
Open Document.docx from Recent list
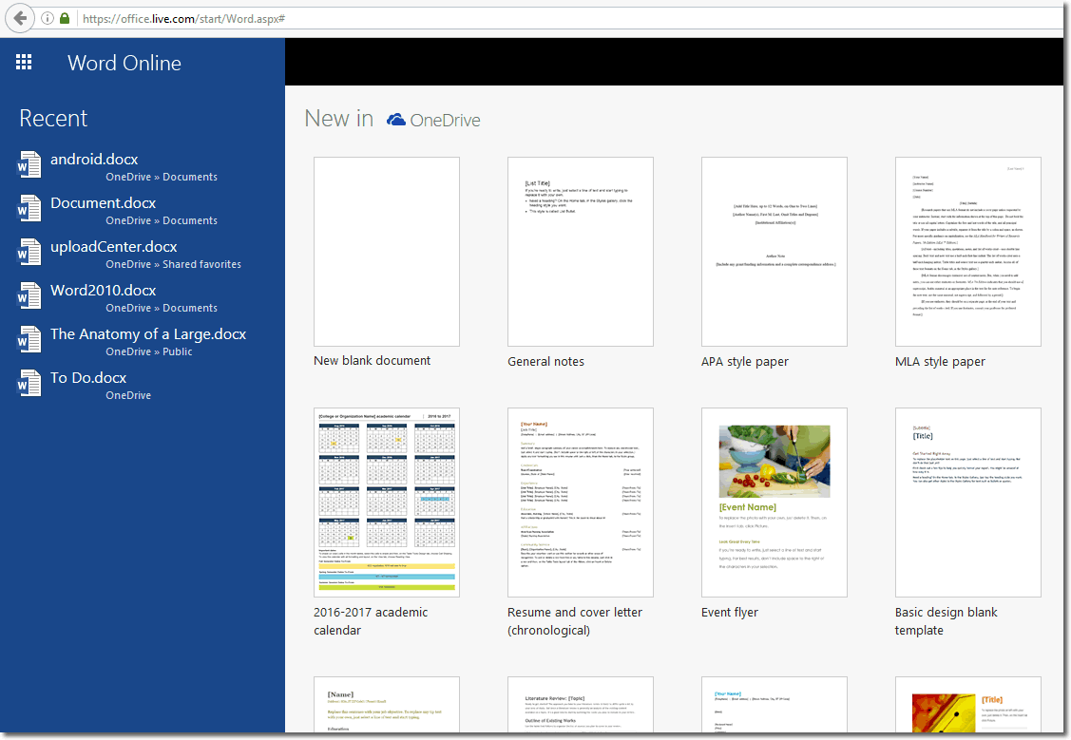coord(104,202)
